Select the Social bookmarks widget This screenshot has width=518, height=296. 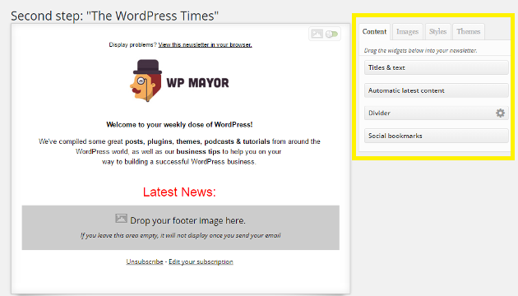[x=436, y=136]
